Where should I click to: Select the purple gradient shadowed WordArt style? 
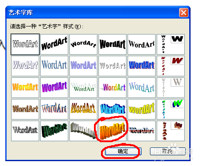point(83,66)
